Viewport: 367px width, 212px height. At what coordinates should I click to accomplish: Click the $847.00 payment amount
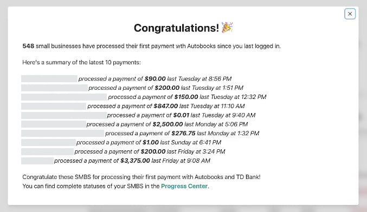pyautogui.click(x=166, y=106)
